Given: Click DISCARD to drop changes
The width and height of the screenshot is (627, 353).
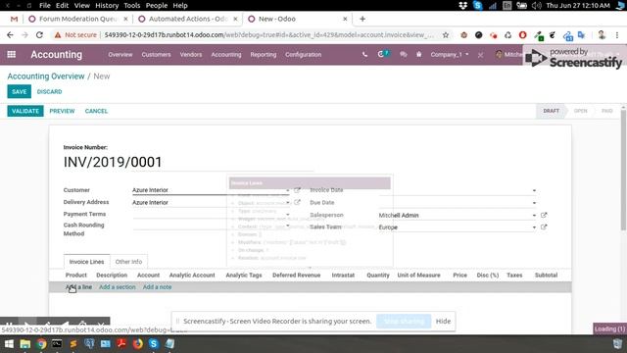Looking at the screenshot, I should (x=49, y=91).
